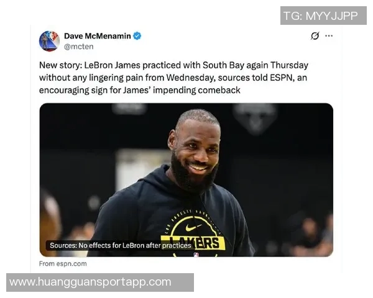Click the Nike swoosh in the photo

193,227
